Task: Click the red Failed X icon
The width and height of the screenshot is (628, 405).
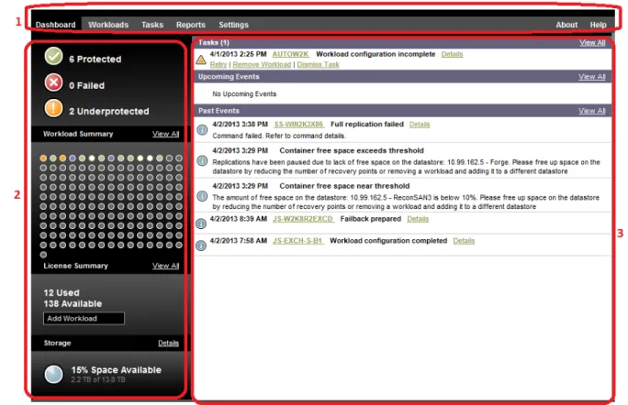Action: [x=53, y=82]
